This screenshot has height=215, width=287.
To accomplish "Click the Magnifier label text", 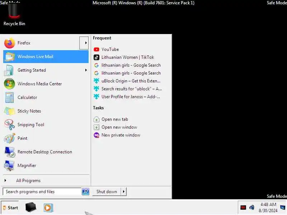I will coord(27,166).
